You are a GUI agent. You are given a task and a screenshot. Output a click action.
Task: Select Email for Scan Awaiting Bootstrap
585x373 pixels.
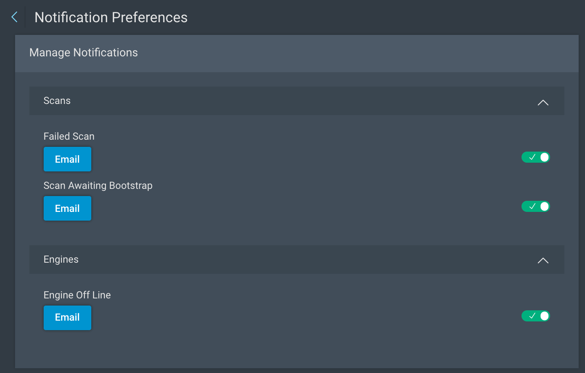[x=67, y=208]
